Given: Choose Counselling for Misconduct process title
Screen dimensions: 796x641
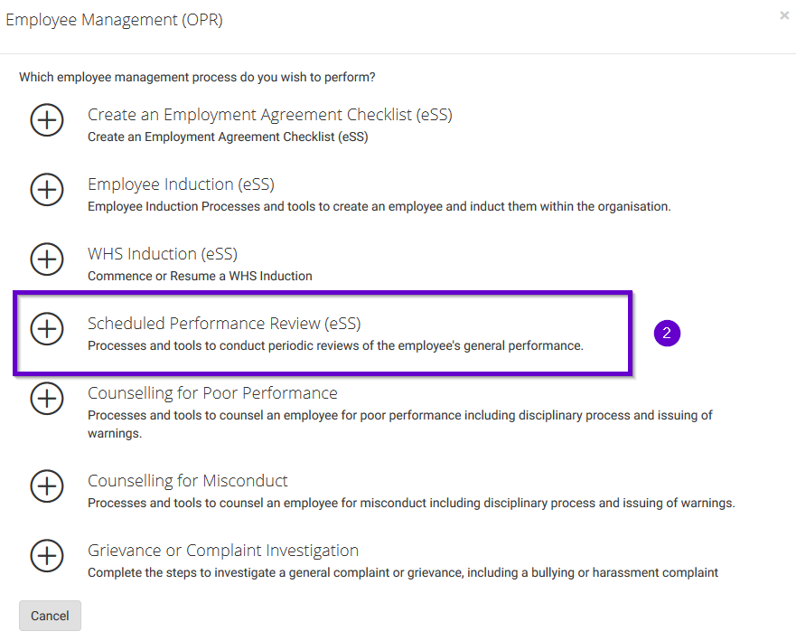Looking at the screenshot, I should tap(188, 481).
